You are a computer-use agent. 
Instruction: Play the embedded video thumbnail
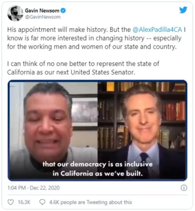click(97, 130)
